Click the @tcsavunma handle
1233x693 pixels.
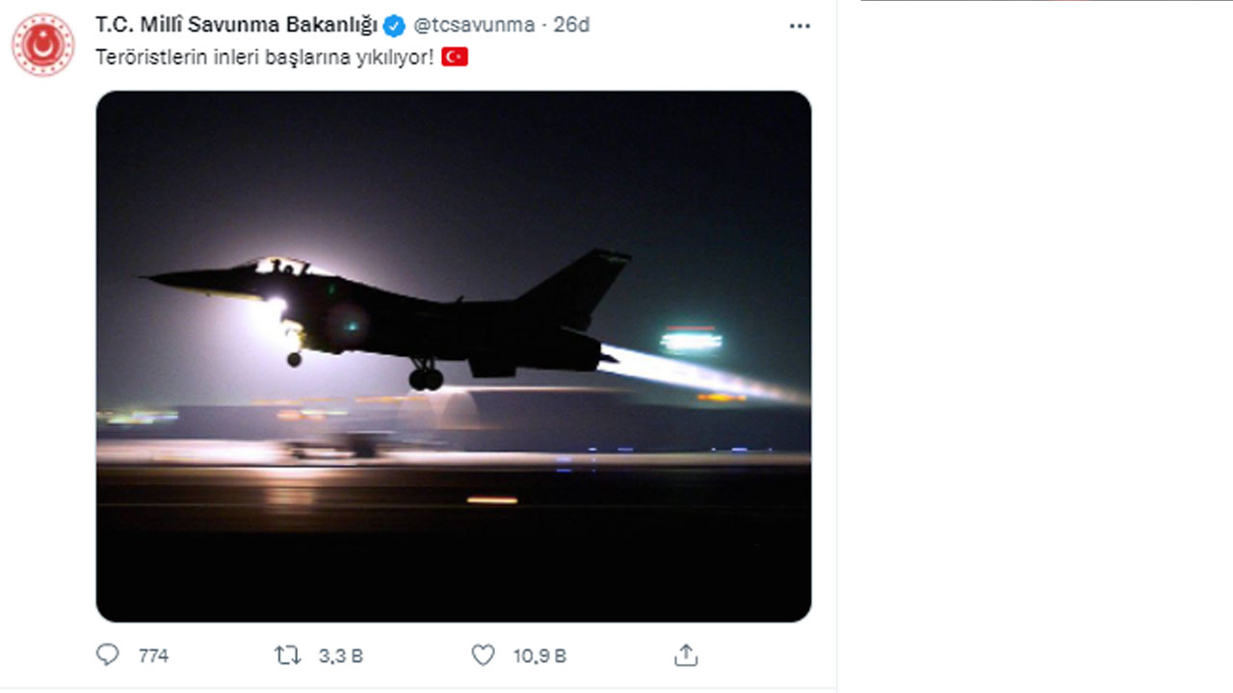473,25
